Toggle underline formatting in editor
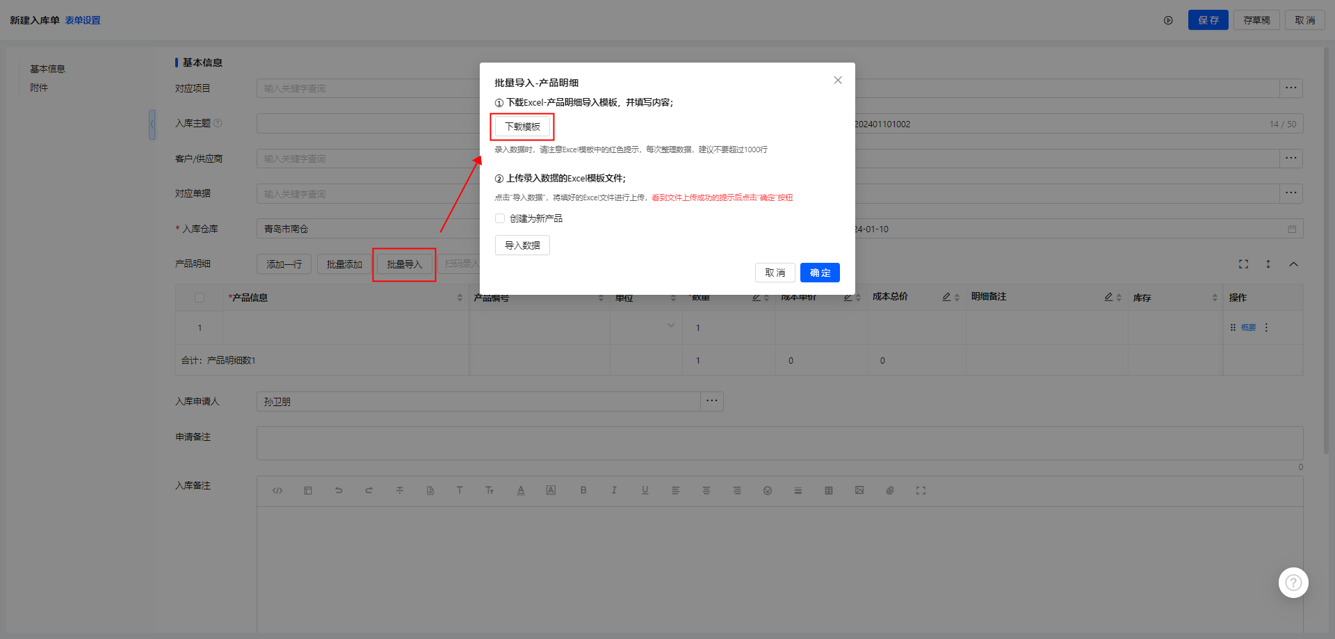Viewport: 1335px width, 639px height. click(645, 490)
